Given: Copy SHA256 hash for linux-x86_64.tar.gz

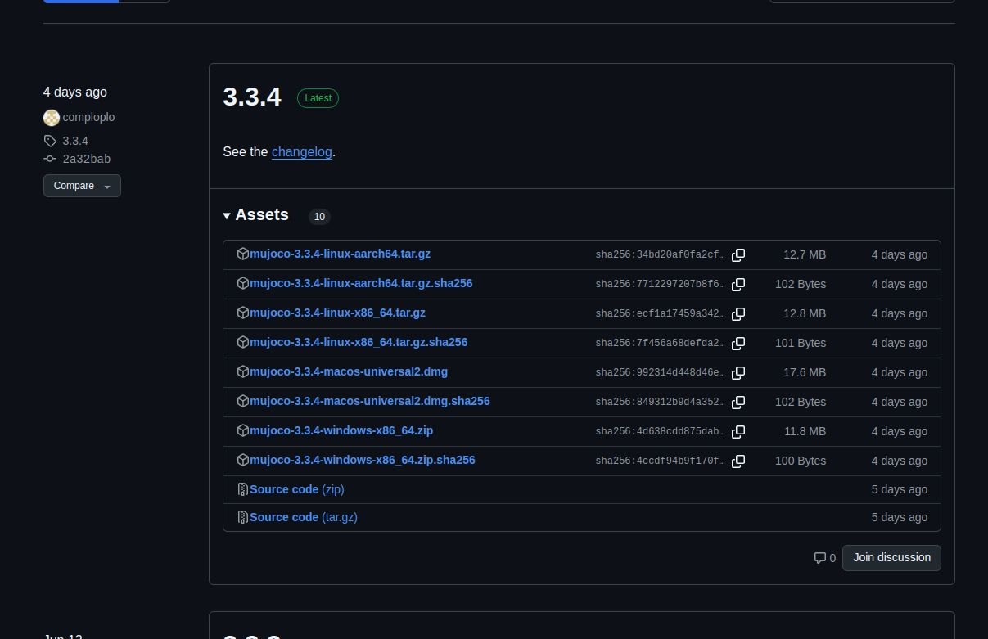Looking at the screenshot, I should coord(738,314).
